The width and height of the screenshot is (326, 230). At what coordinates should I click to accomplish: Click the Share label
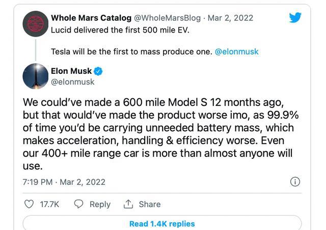click(x=150, y=204)
